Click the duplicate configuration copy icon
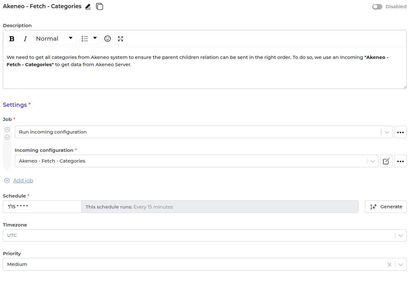Image resolution: width=418 pixels, height=281 pixels. (99, 6)
